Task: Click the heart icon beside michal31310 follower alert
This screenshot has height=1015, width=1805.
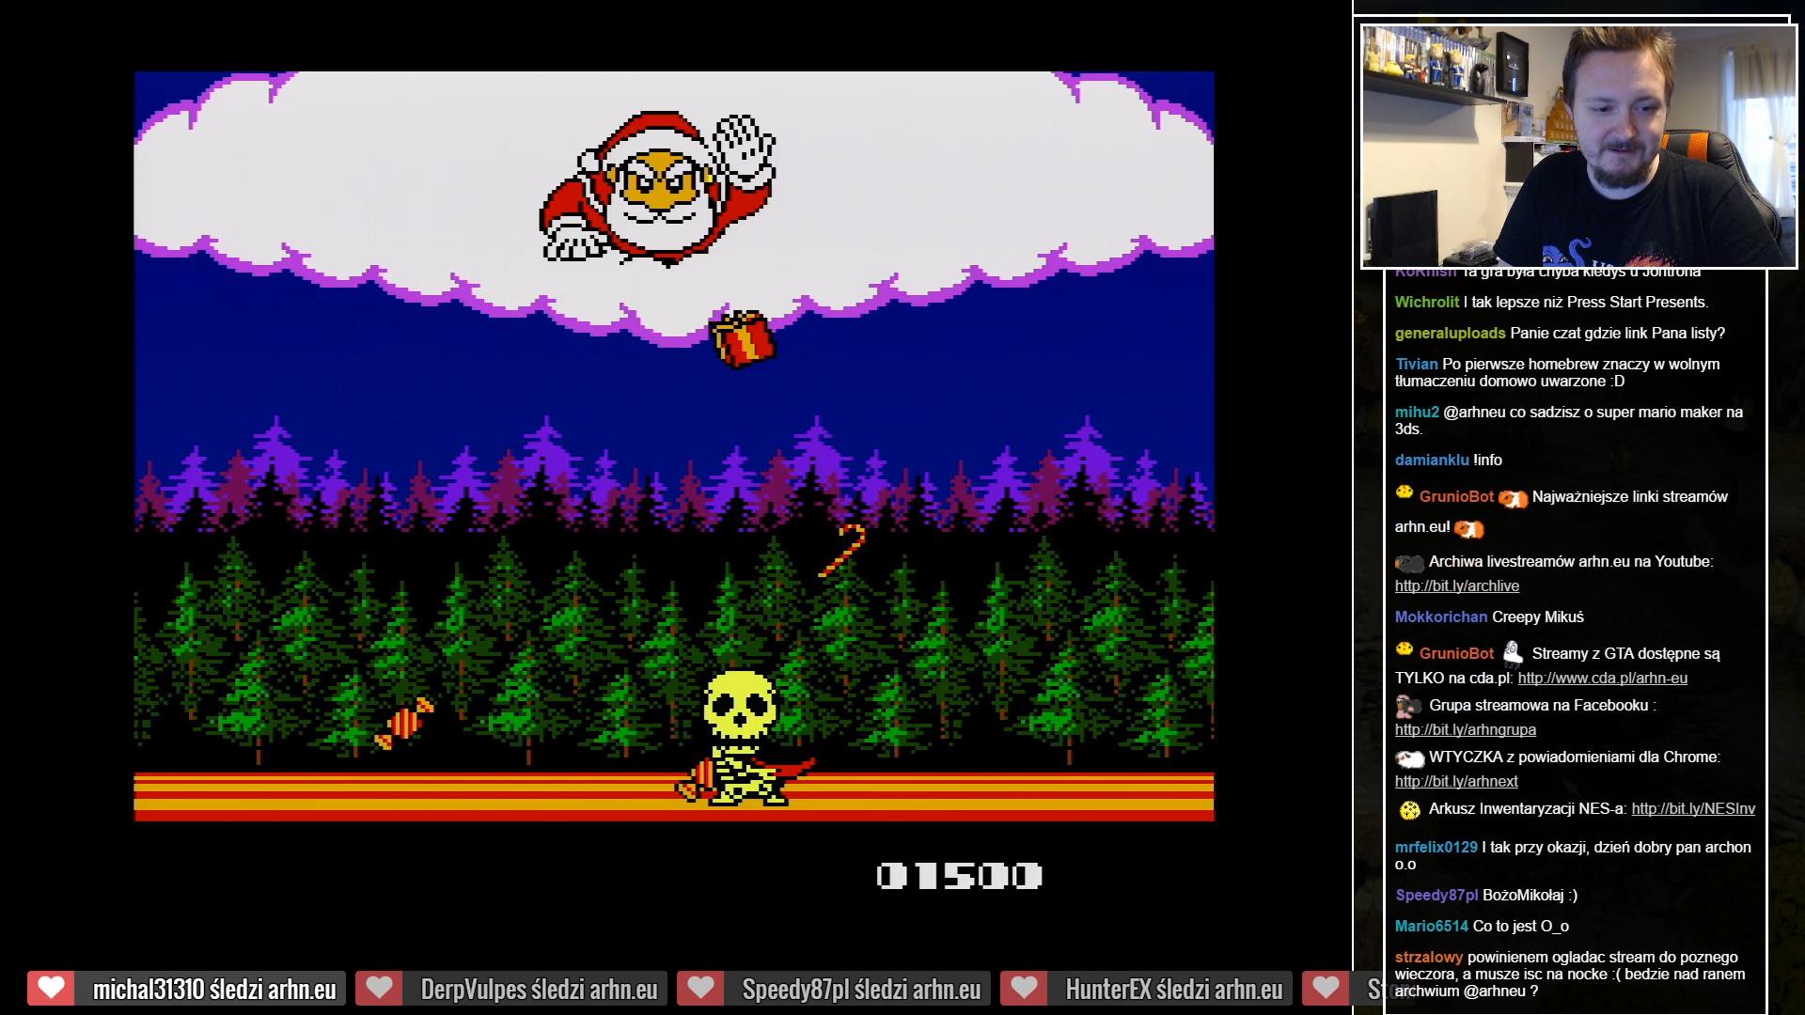Action: pos(51,989)
